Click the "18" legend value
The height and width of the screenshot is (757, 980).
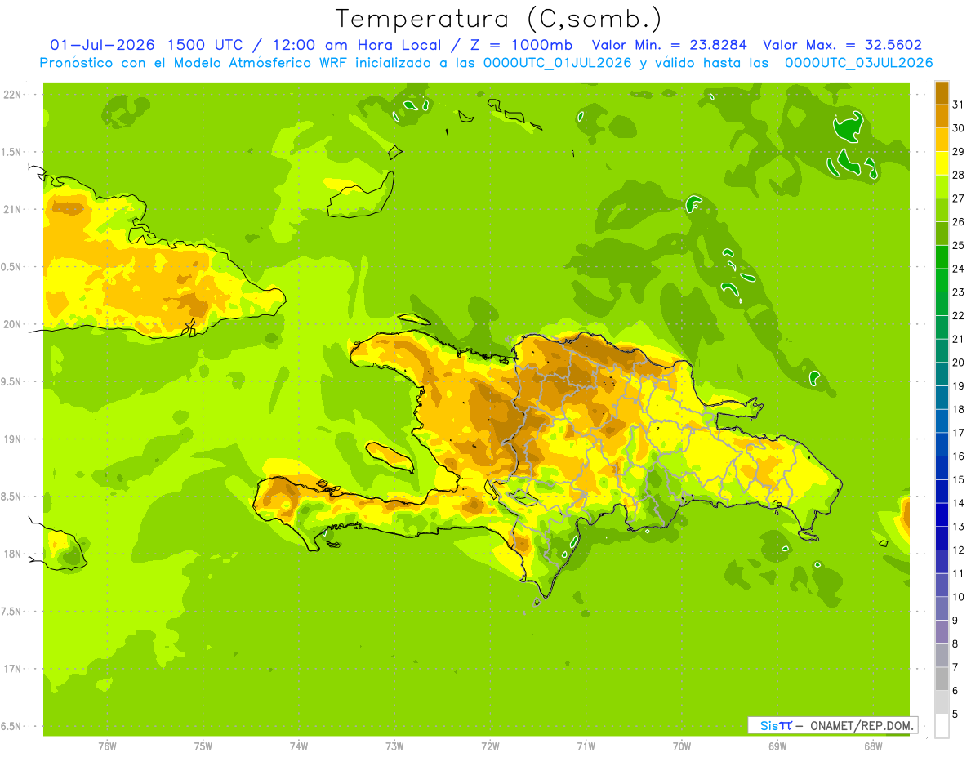[x=958, y=409]
